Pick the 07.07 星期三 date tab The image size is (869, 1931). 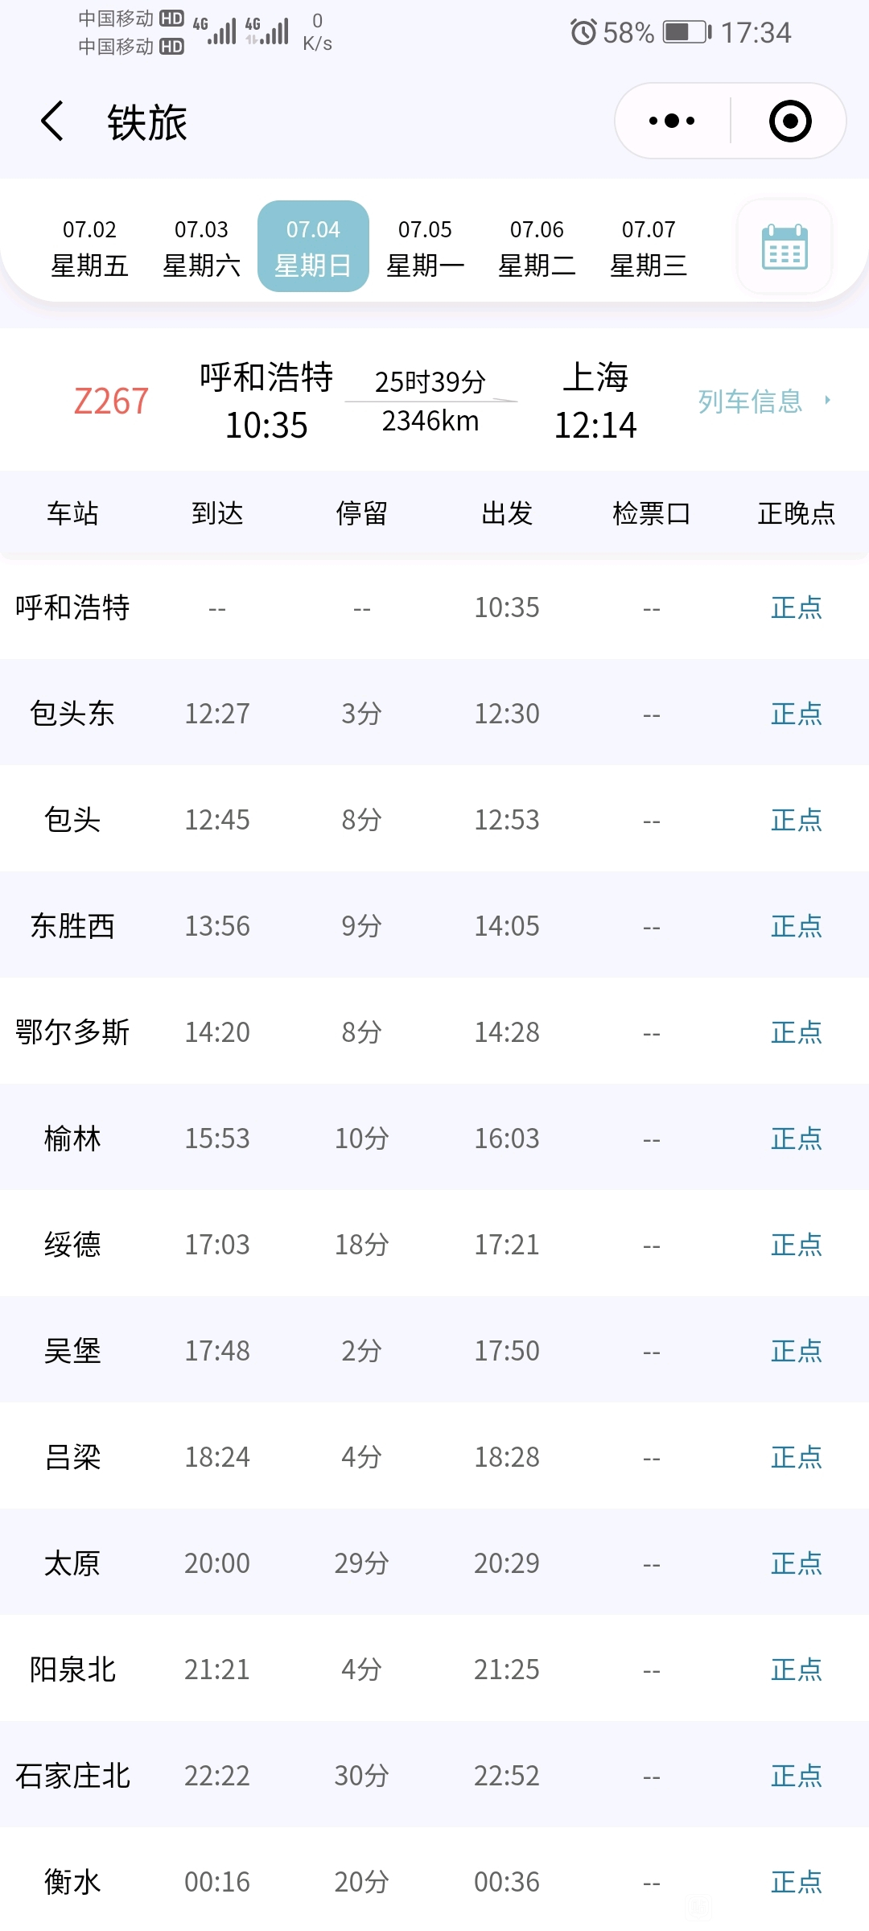click(649, 247)
